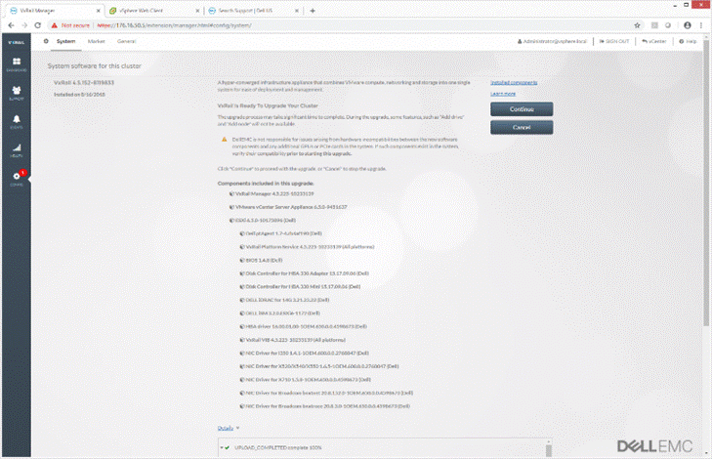Screen dimensions: 712x459
Task: Click the details box scrollbar
Action: coord(549,450)
